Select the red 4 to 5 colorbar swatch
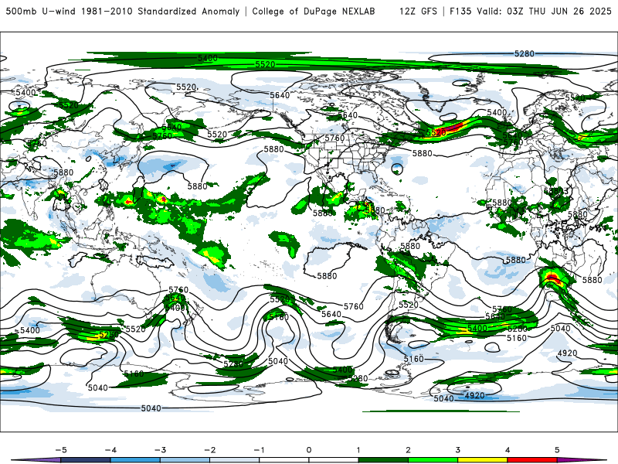Screen dimensions: 618x464 [x=532, y=460]
